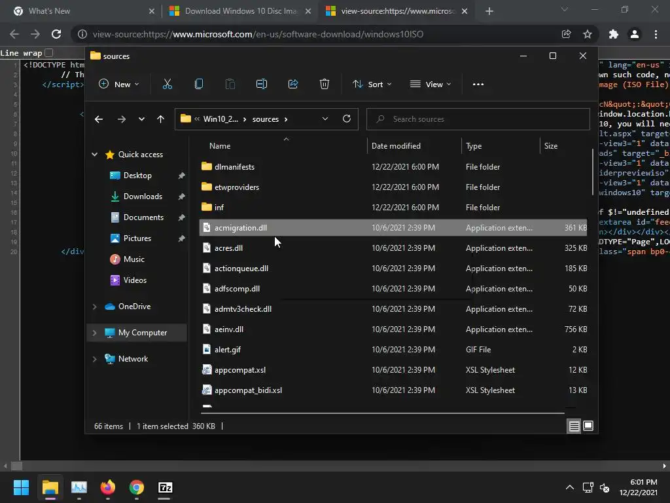Click the Chrome address bar URL

coord(258,34)
